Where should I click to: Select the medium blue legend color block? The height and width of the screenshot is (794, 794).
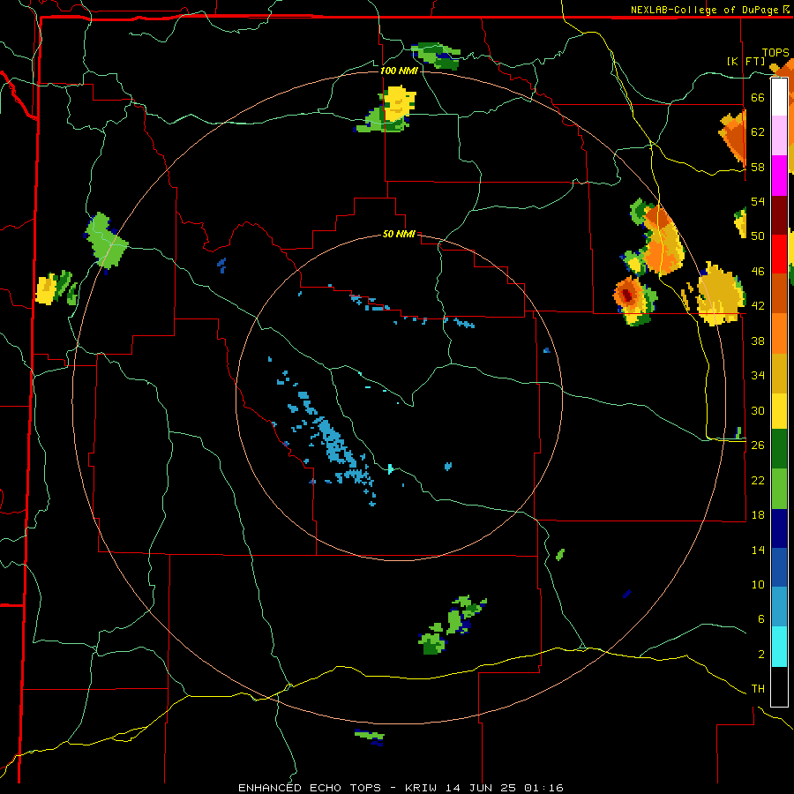[x=779, y=567]
